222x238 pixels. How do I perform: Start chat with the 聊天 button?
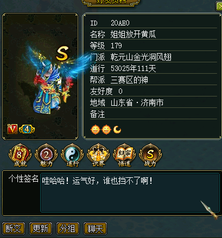click(x=95, y=228)
